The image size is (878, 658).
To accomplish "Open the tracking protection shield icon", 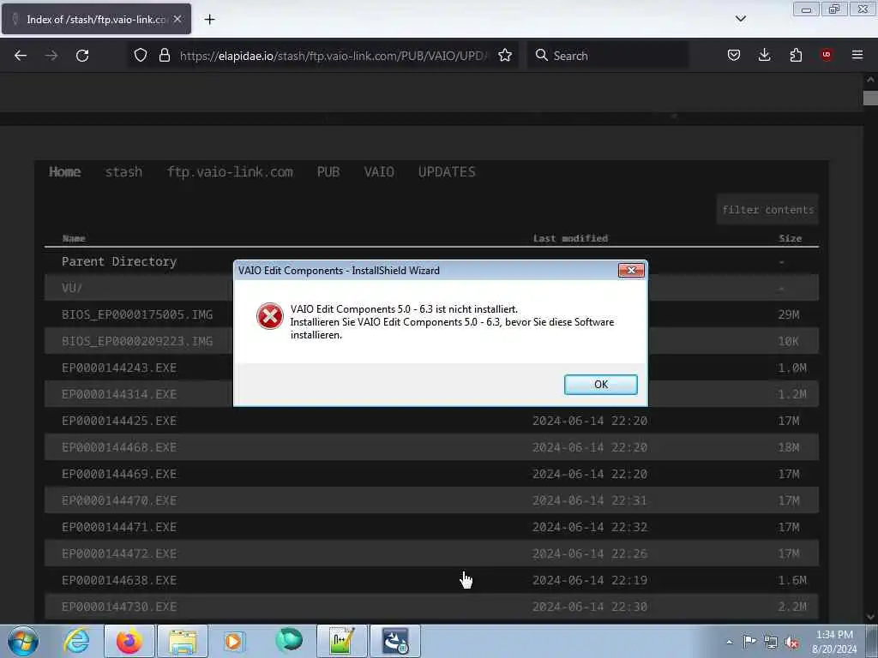I will [141, 55].
